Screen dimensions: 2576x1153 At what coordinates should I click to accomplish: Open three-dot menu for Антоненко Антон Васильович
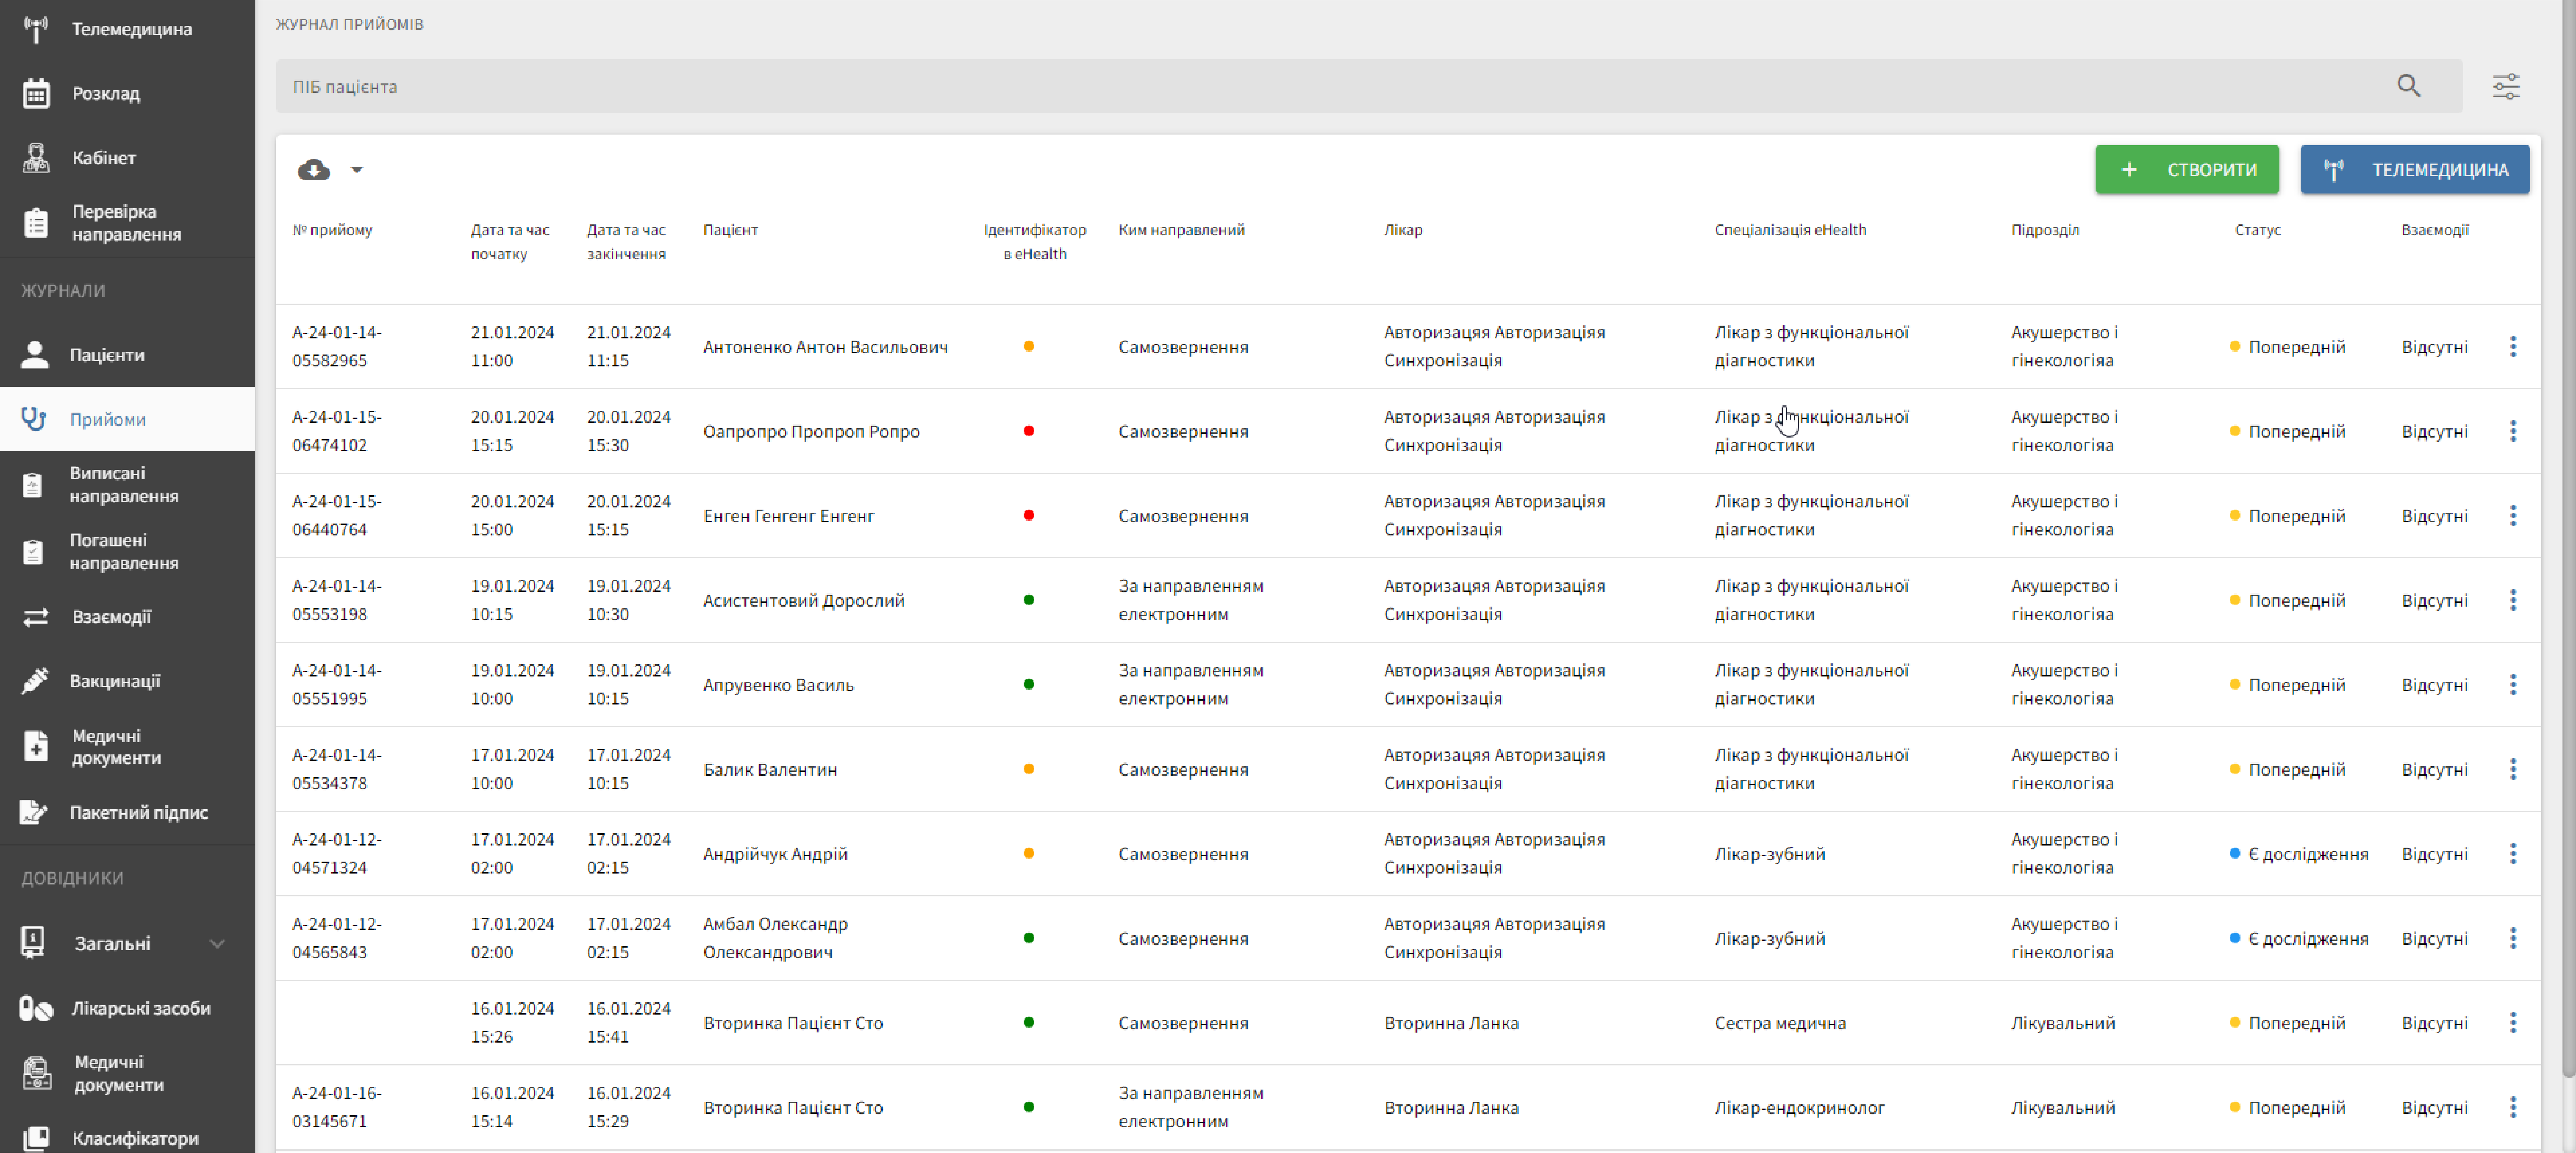click(x=2512, y=347)
